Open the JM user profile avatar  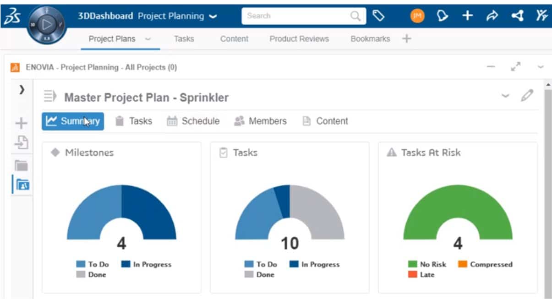(x=417, y=16)
